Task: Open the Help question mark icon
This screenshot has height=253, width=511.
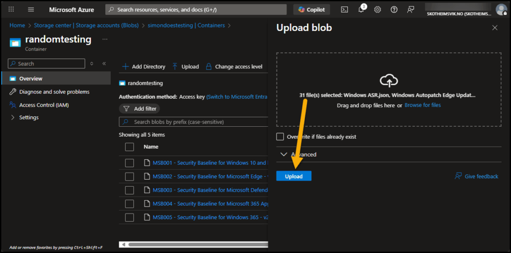Action: point(394,9)
